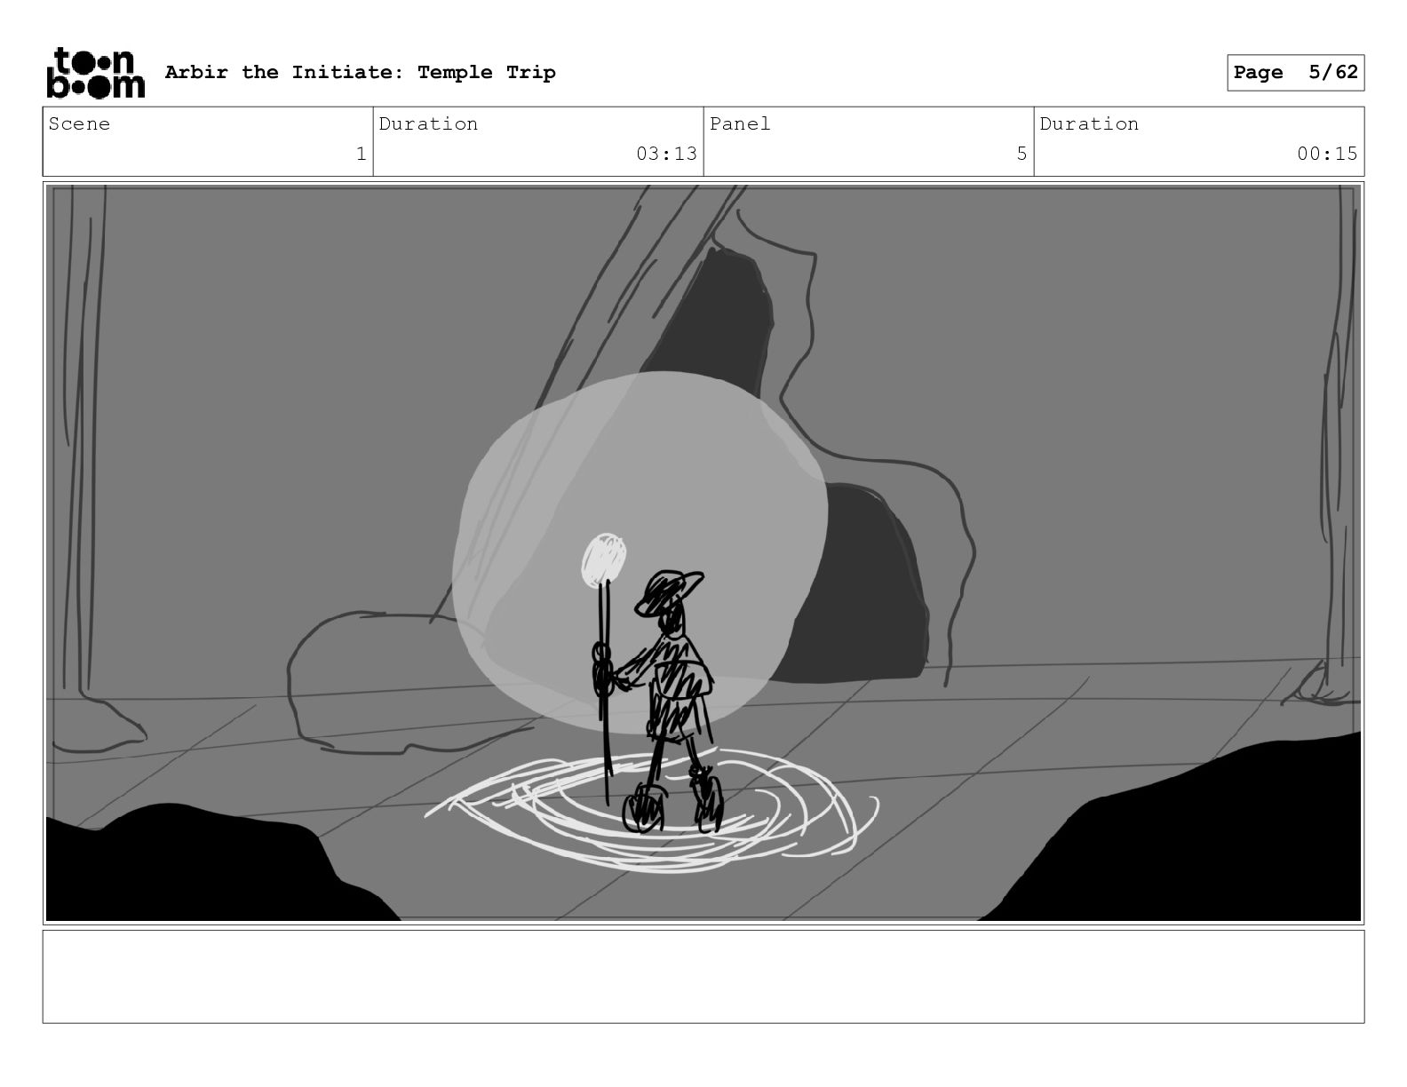Click the panel duration value '00:15'

(x=1327, y=154)
